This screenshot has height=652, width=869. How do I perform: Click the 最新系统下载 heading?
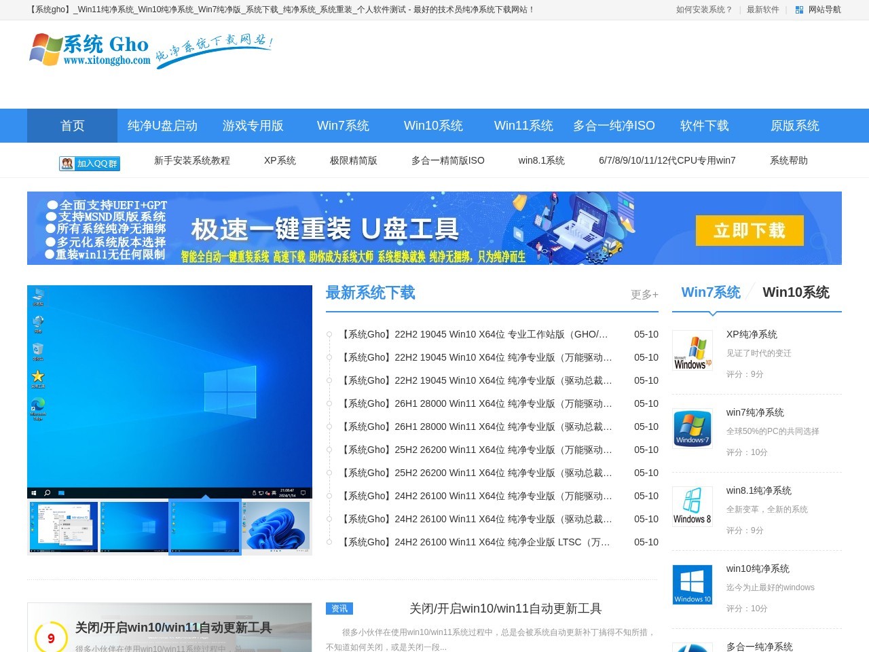click(371, 293)
